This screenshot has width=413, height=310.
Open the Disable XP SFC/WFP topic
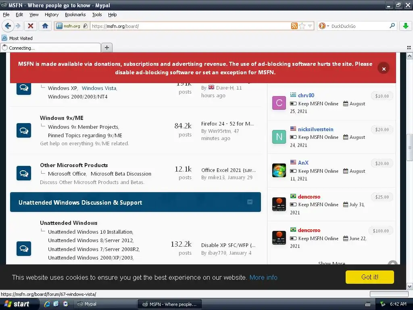[228, 245]
